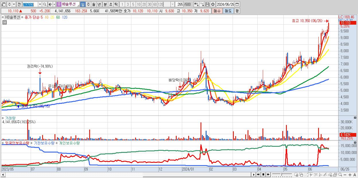The image size is (358, 178).
Task: Click the 외국인보유수량 legend label
Action: point(17,143)
